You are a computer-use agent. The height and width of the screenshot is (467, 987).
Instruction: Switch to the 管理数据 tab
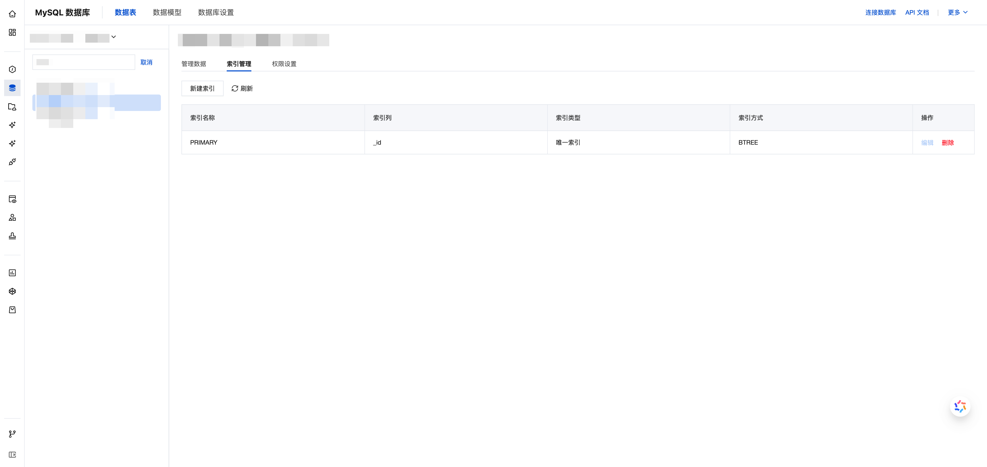(x=194, y=64)
